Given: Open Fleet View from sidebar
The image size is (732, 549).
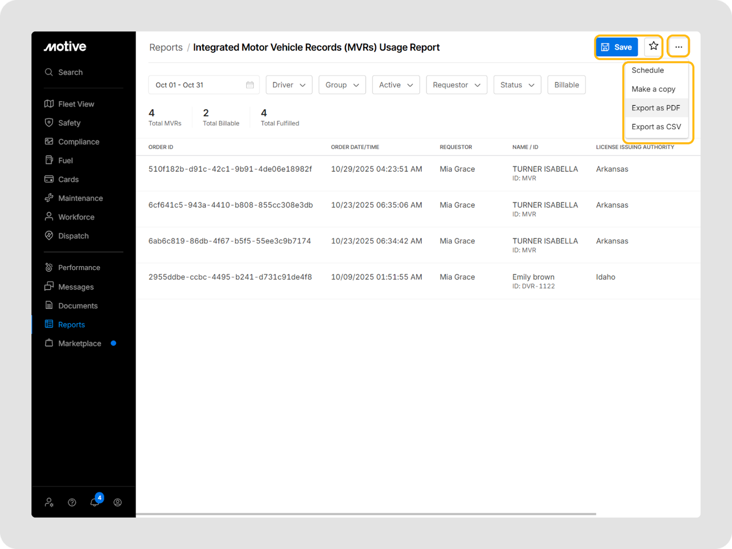Looking at the screenshot, I should 76,104.
